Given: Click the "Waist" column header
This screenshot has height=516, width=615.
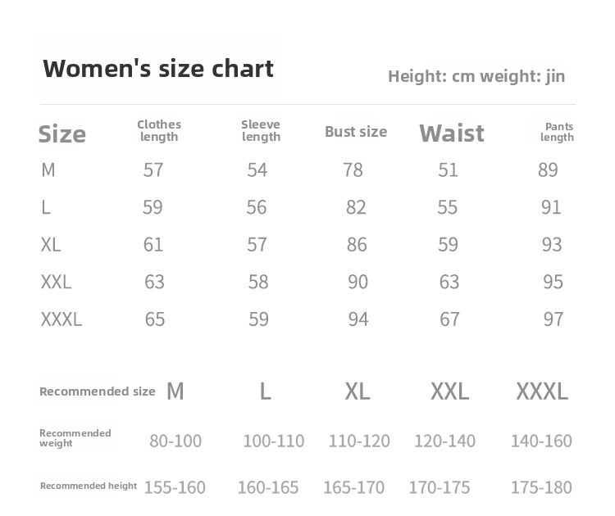Looking at the screenshot, I should pos(452,134).
